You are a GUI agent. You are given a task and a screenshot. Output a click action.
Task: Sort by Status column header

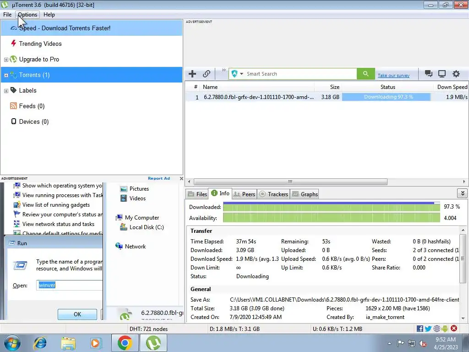(387, 87)
